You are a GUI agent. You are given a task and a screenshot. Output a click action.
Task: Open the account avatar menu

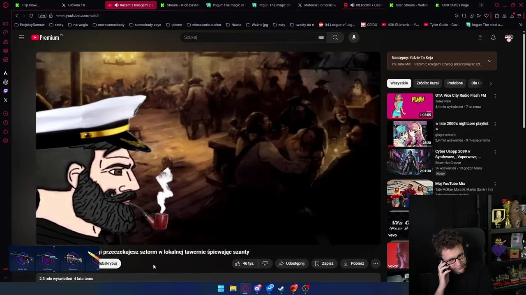[x=509, y=37]
